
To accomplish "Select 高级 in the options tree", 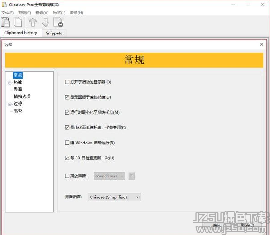I will (x=18, y=110).
